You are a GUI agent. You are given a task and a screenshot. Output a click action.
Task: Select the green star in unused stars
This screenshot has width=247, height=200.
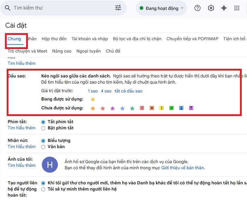(x=132, y=108)
